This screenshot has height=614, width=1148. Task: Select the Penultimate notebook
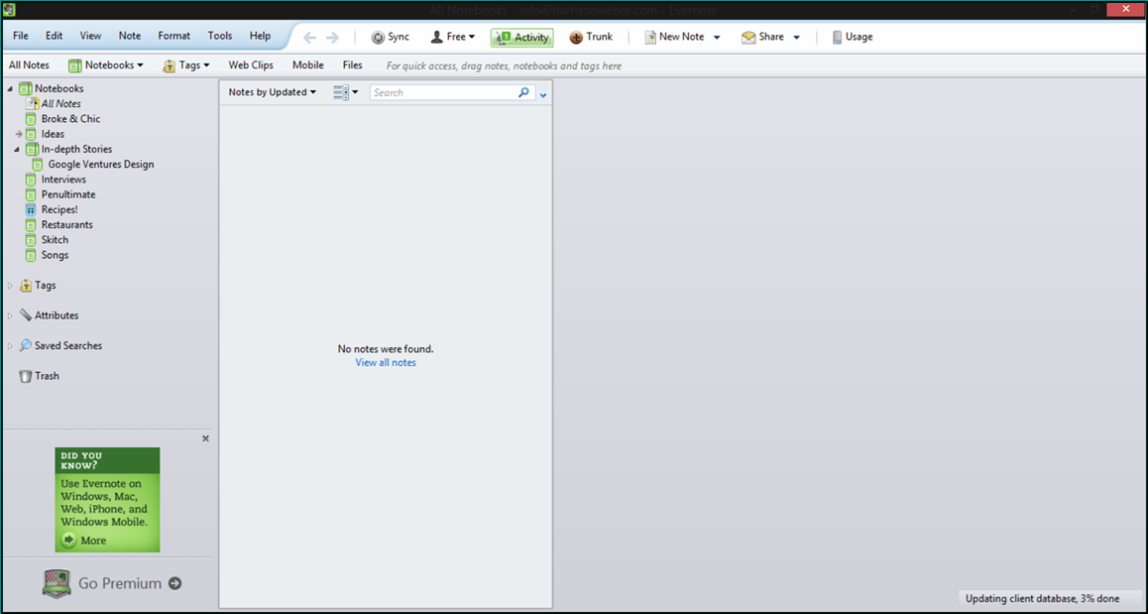click(x=68, y=194)
